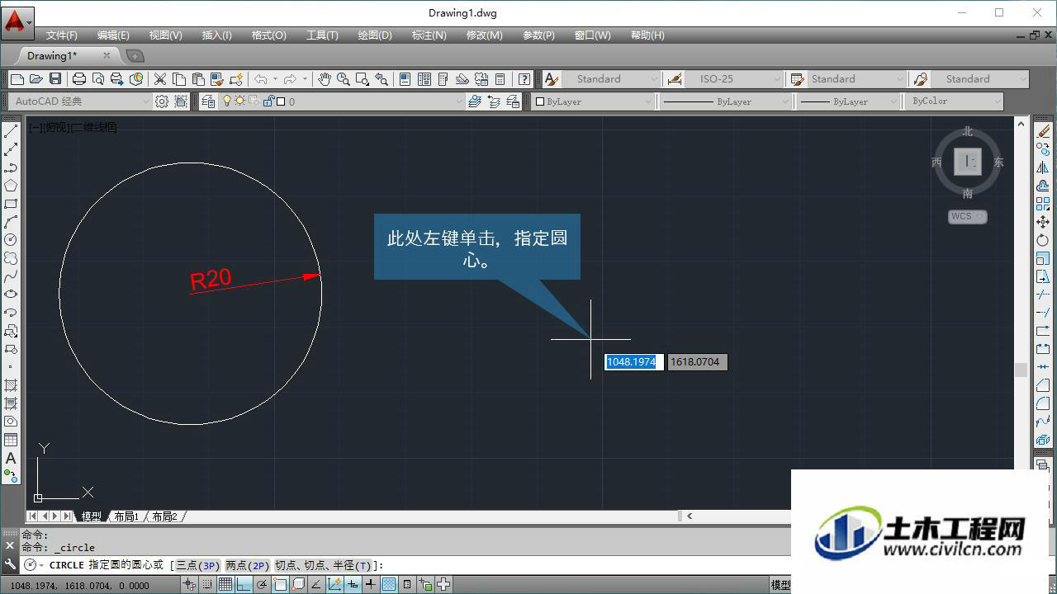The height and width of the screenshot is (594, 1057).
Task: Click the 模型 button in the status bar
Action: pyautogui.click(x=780, y=585)
